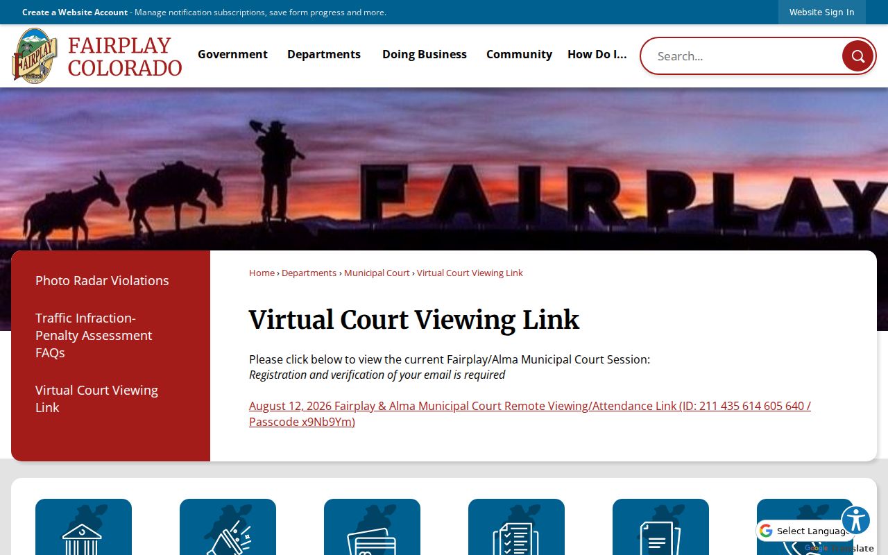Click the documents pages tile icon
Viewport: 888px width, 555px height.
pyautogui.click(x=660, y=527)
